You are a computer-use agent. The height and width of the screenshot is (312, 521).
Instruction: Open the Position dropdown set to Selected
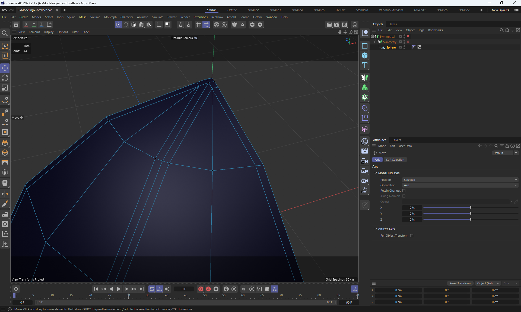pyautogui.click(x=460, y=180)
